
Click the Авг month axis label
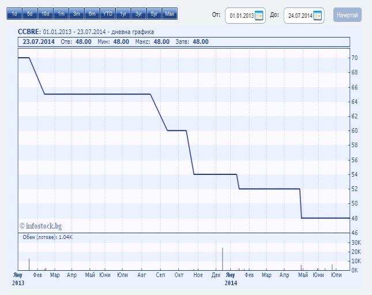(142, 275)
